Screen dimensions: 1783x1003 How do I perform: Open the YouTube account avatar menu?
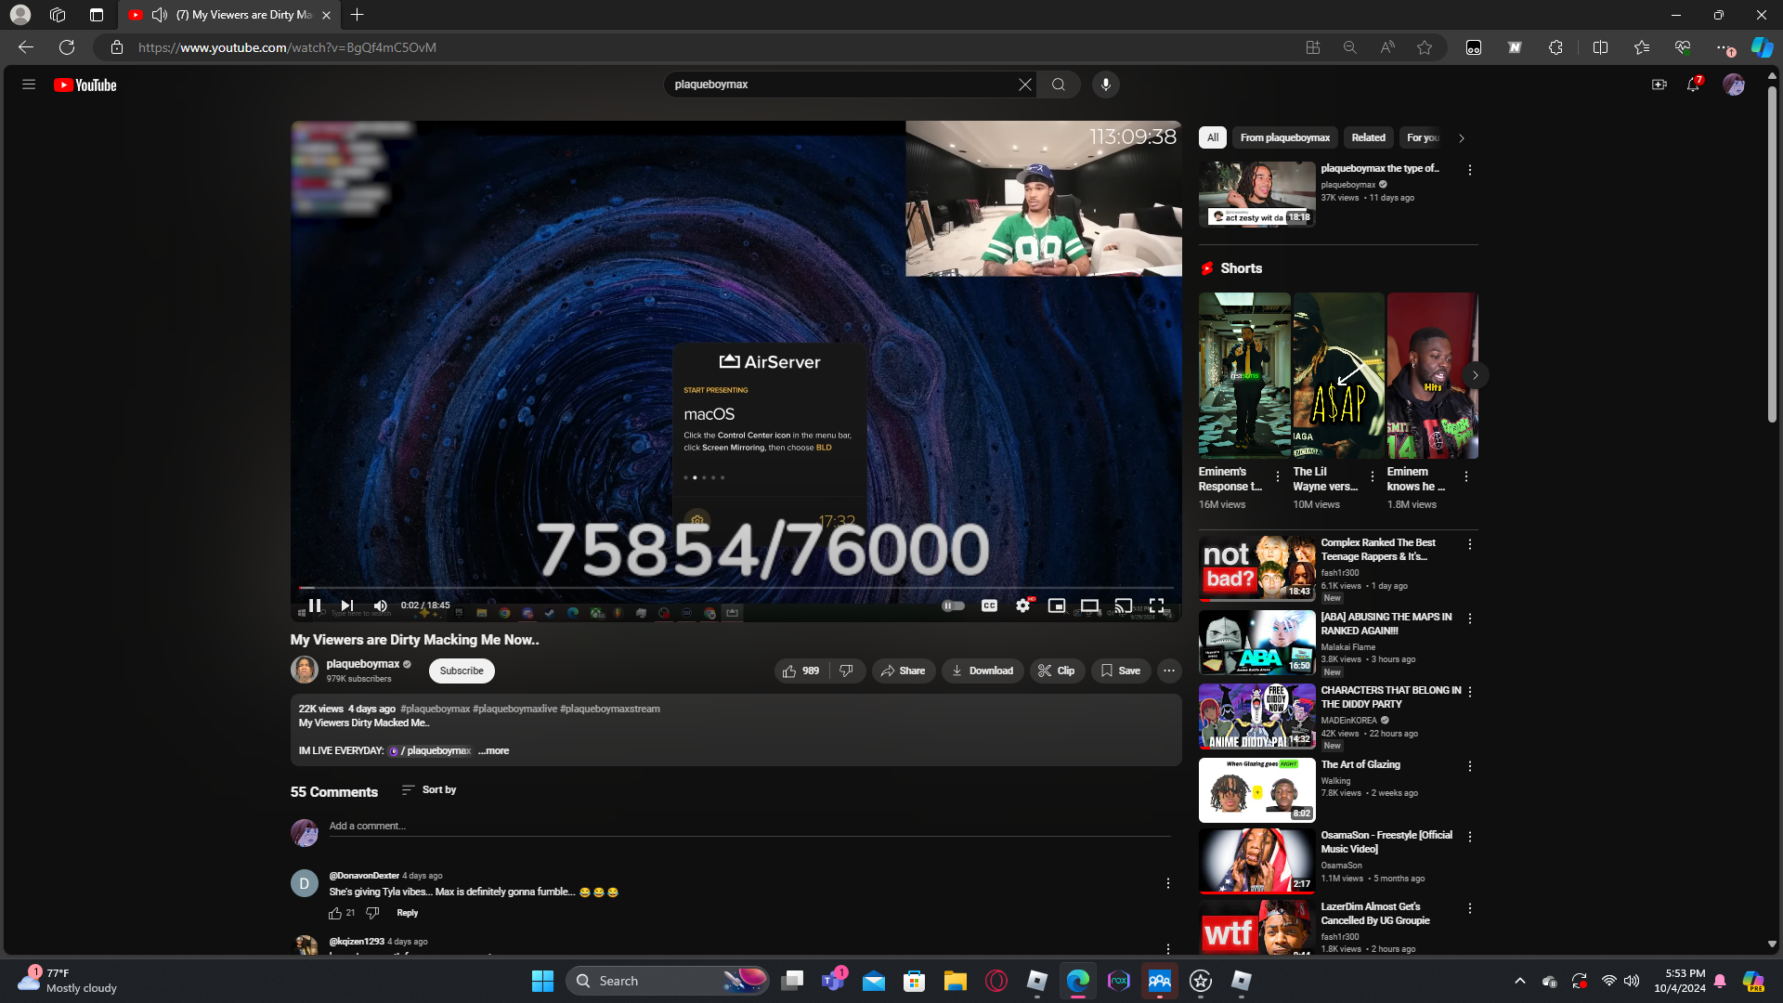[x=1733, y=85]
